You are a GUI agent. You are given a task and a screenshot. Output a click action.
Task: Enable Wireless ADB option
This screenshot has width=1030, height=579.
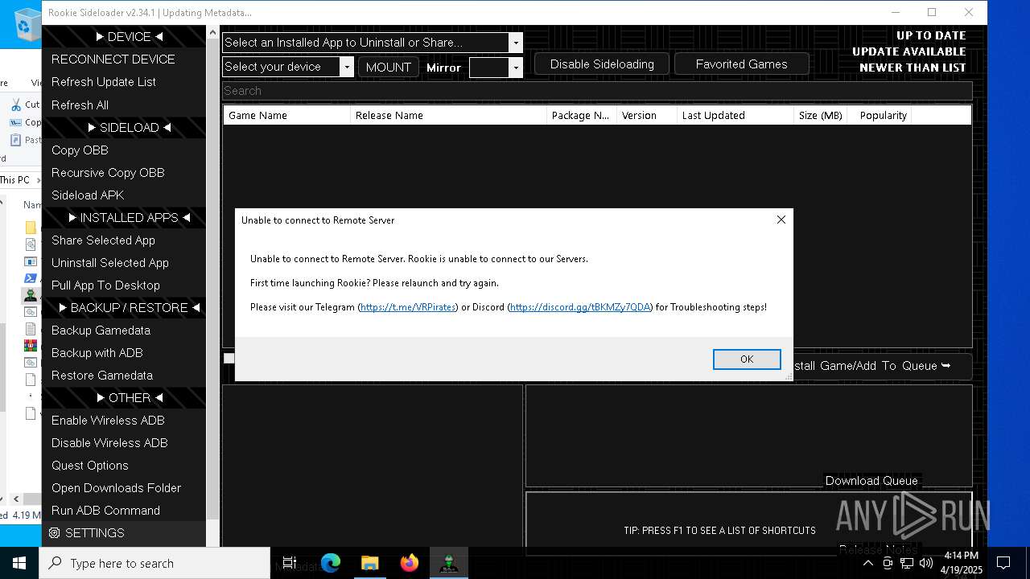coord(108,420)
